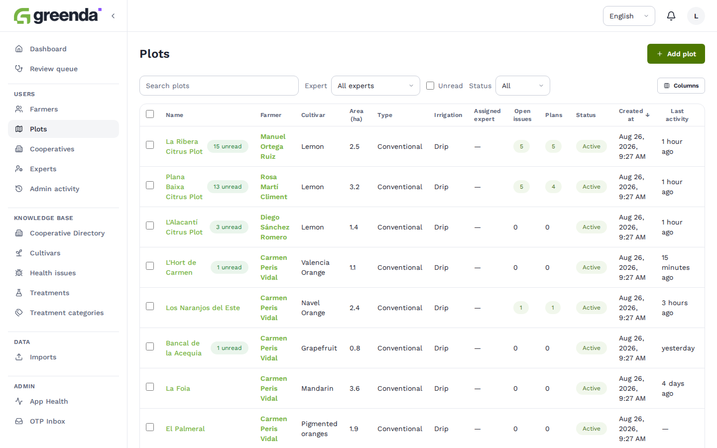Select the La Ribera Citrus Plot row checkbox
The image size is (717, 448).
pyautogui.click(x=150, y=145)
